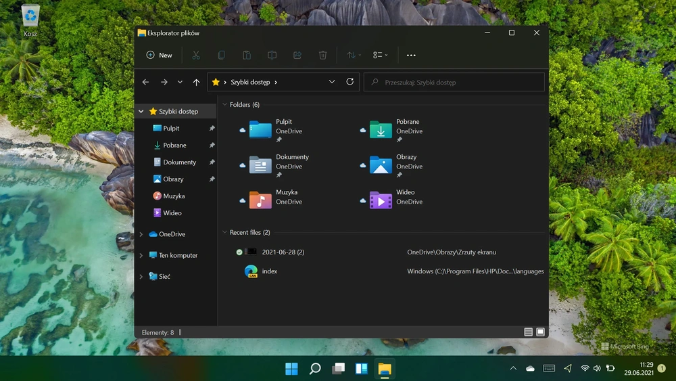Screen dimensions: 676x381
Task: Open the recent file named index
Action: pyautogui.click(x=270, y=271)
